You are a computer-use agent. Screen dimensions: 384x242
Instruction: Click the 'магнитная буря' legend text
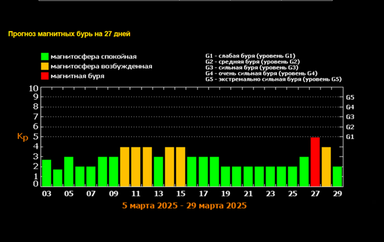[77, 76]
